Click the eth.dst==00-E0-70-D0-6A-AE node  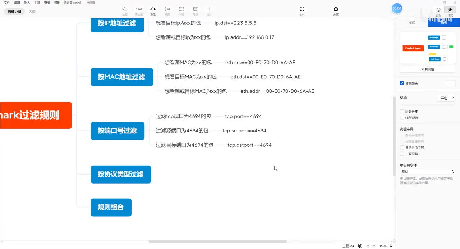(x=266, y=77)
